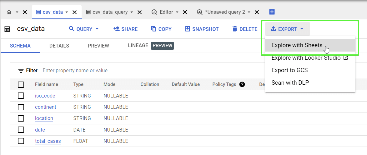Check the iso_code row checkbox

tap(21, 96)
